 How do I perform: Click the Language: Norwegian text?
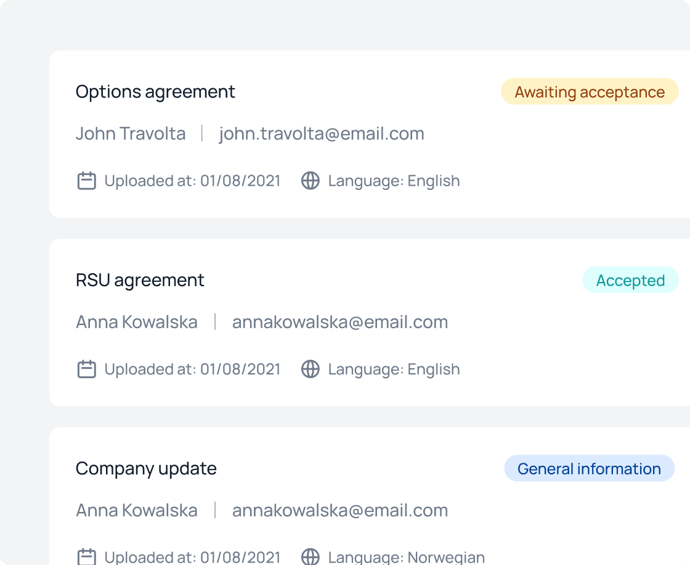(406, 557)
